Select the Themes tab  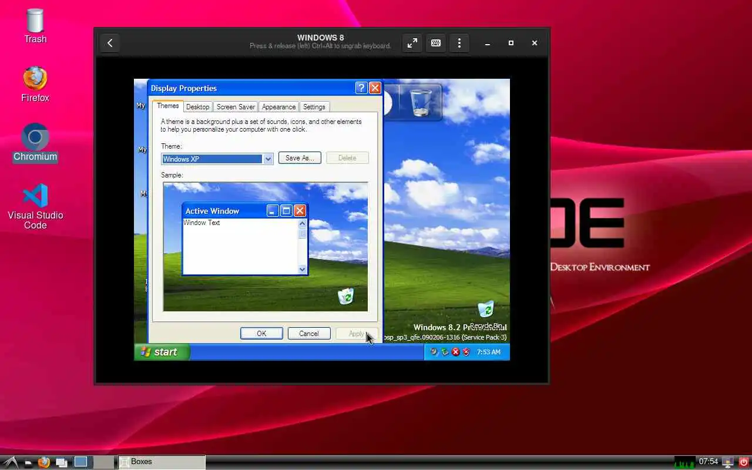(167, 106)
